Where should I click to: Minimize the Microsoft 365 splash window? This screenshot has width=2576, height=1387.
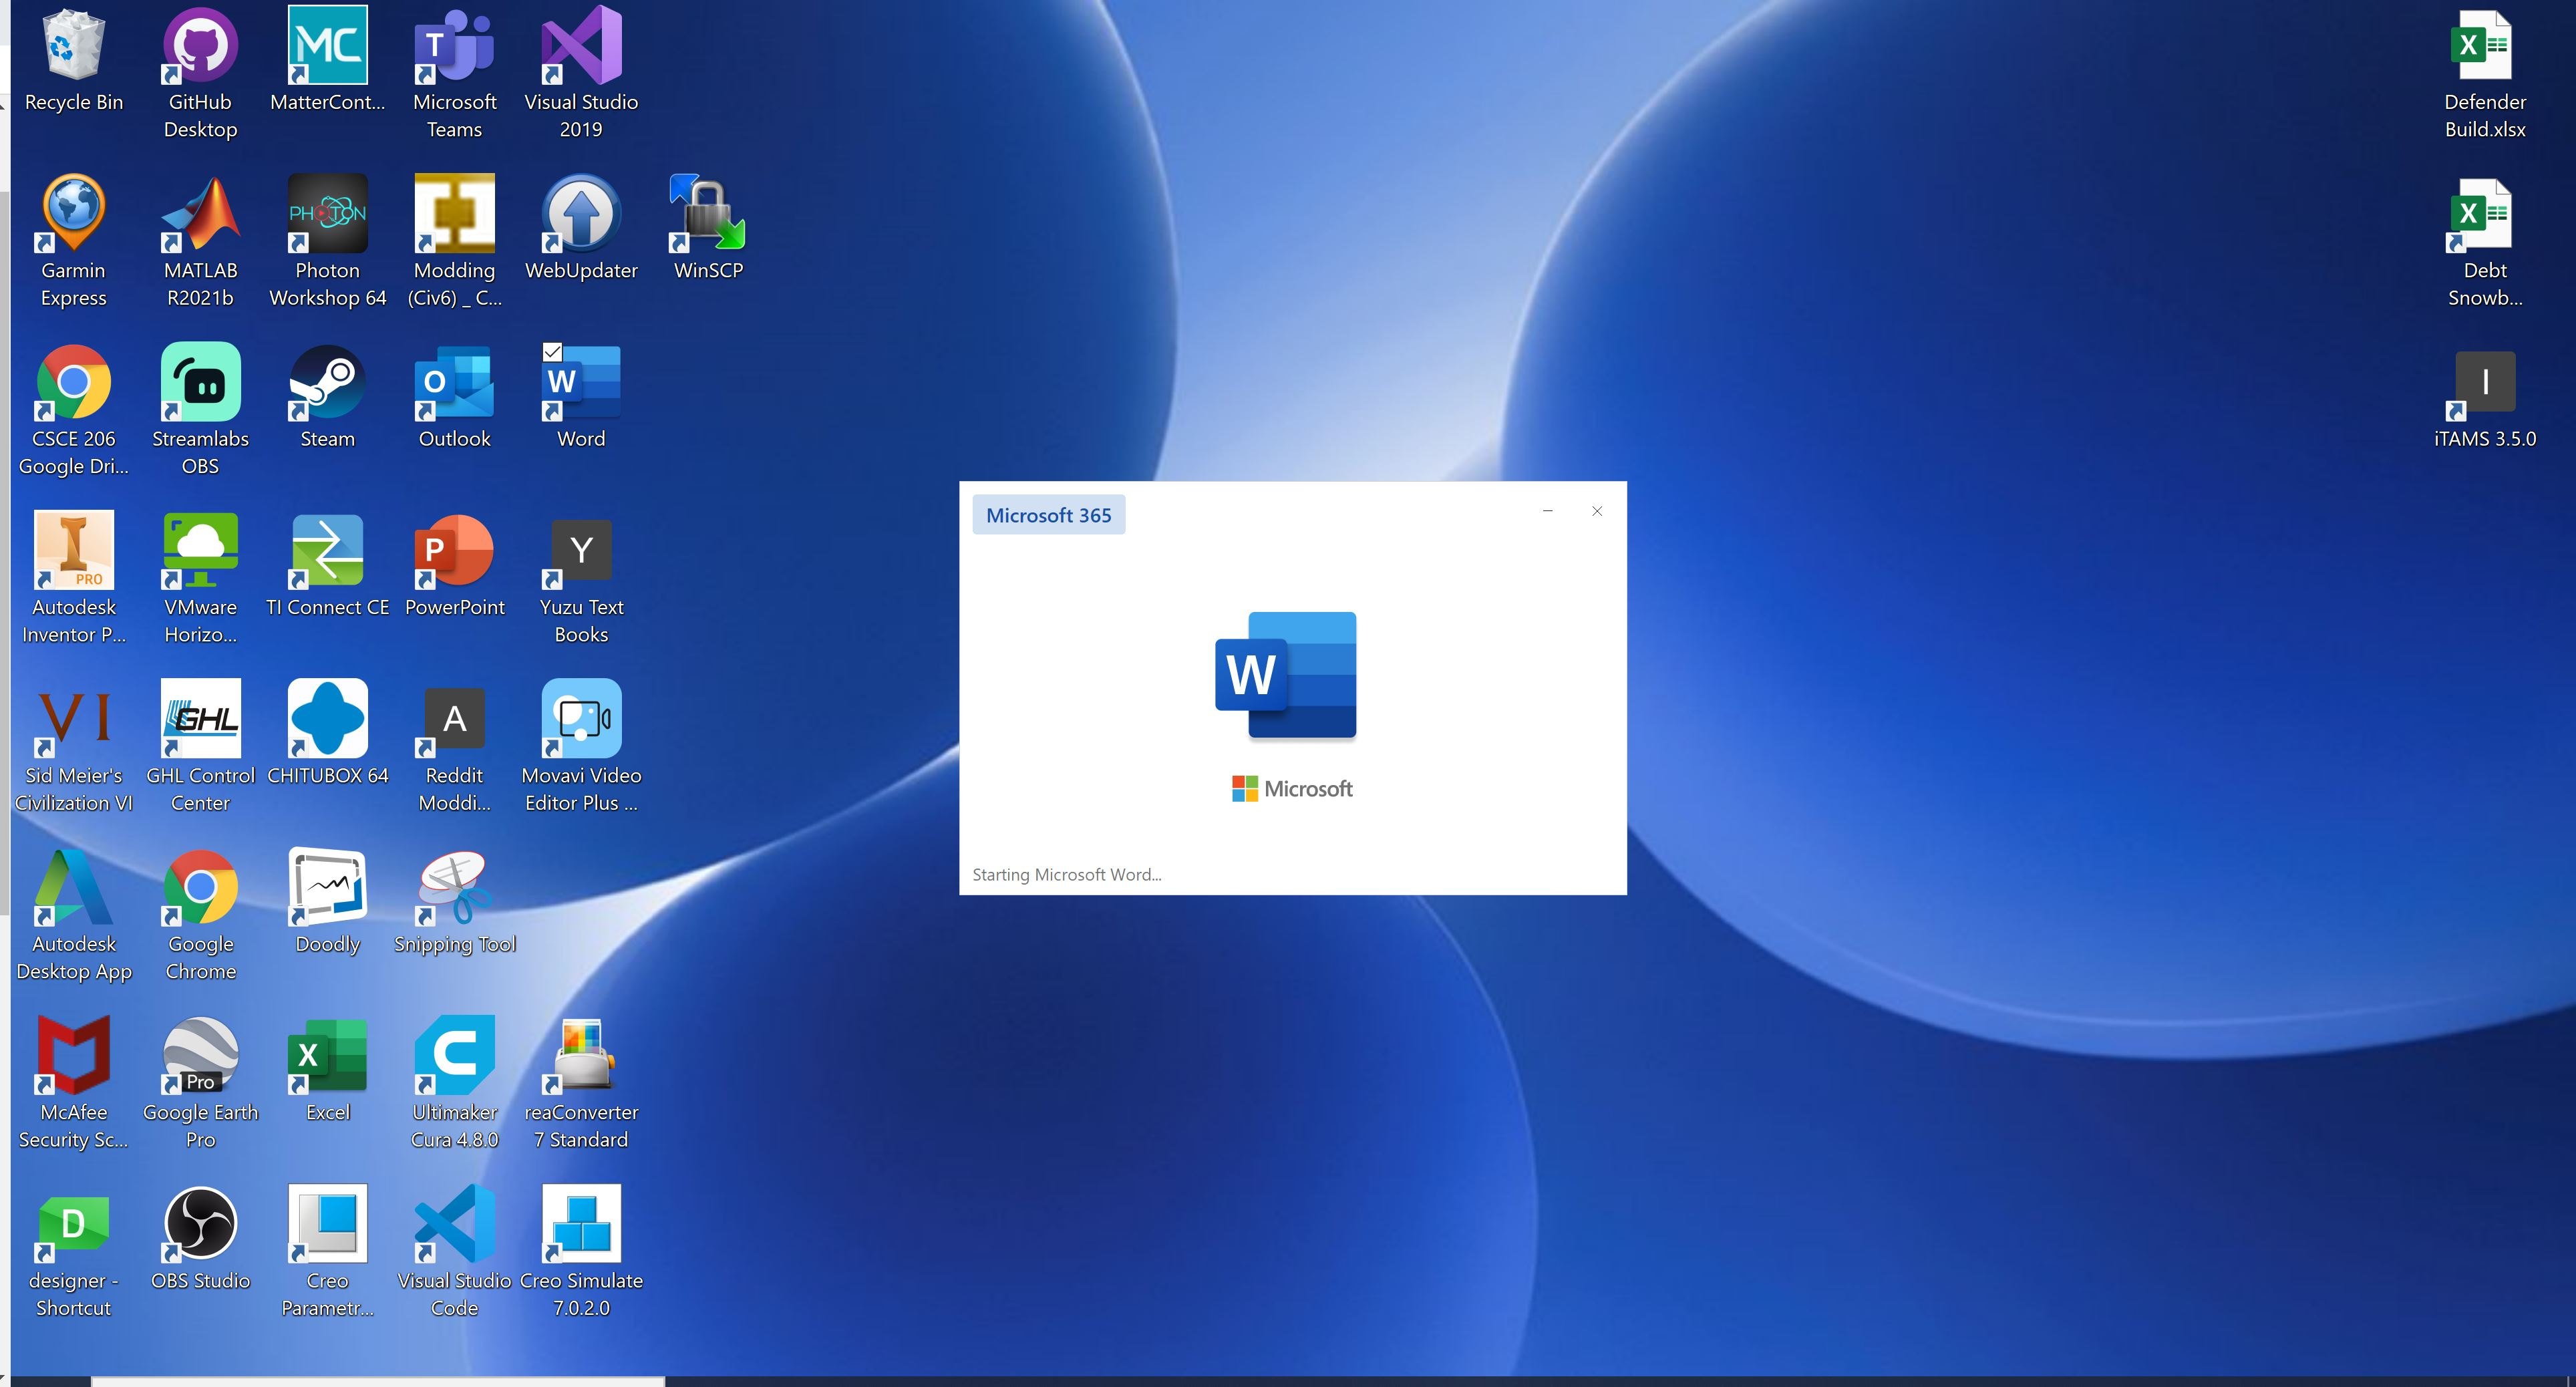[1547, 511]
